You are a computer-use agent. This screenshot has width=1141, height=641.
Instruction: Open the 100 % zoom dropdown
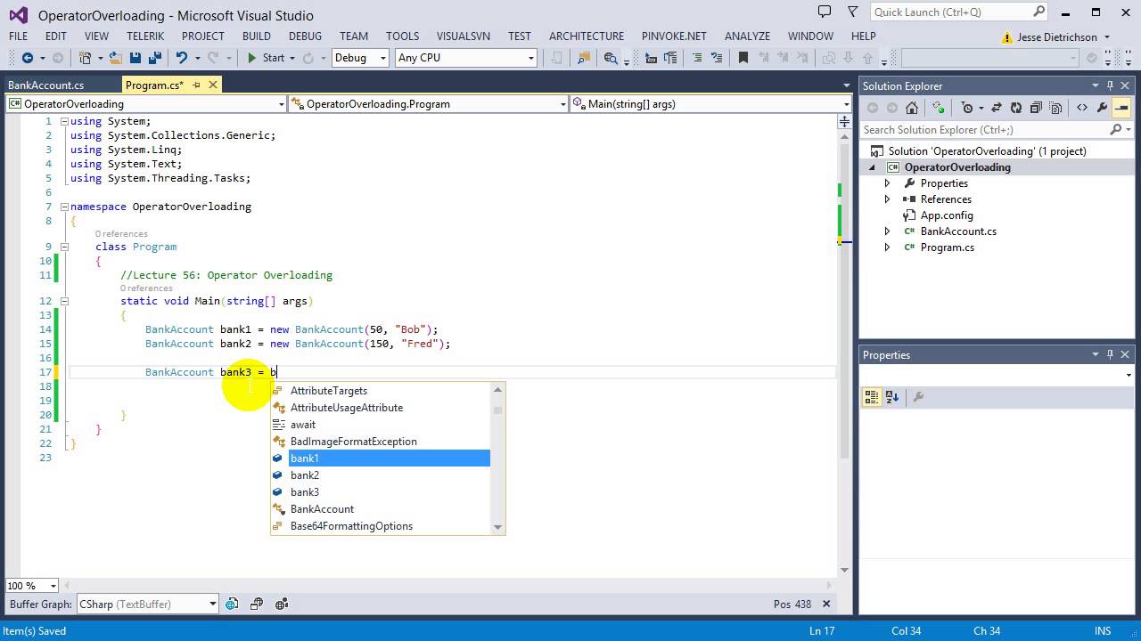(x=53, y=586)
